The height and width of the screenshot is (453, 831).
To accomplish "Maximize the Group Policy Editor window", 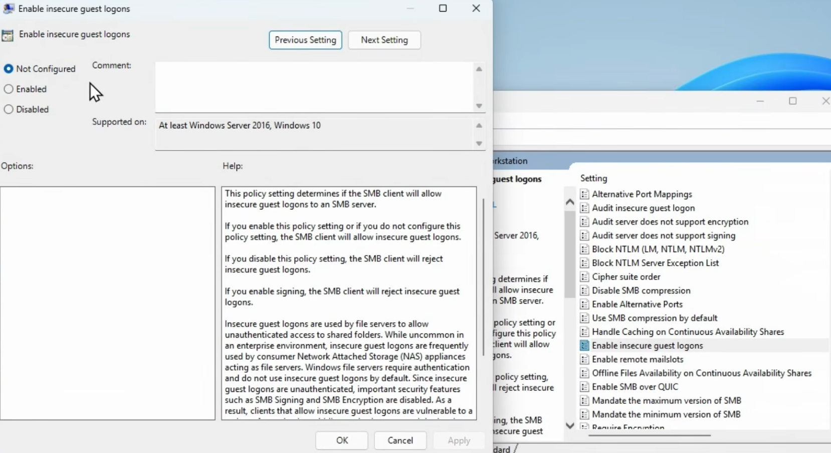I will click(x=793, y=101).
